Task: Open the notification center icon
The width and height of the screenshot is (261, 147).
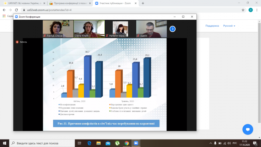Action: tap(255, 143)
